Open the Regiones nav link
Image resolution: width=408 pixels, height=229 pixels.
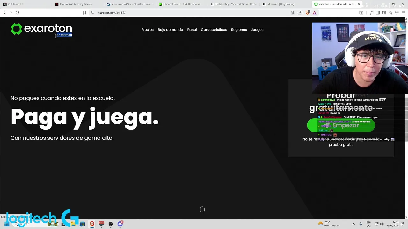(239, 30)
